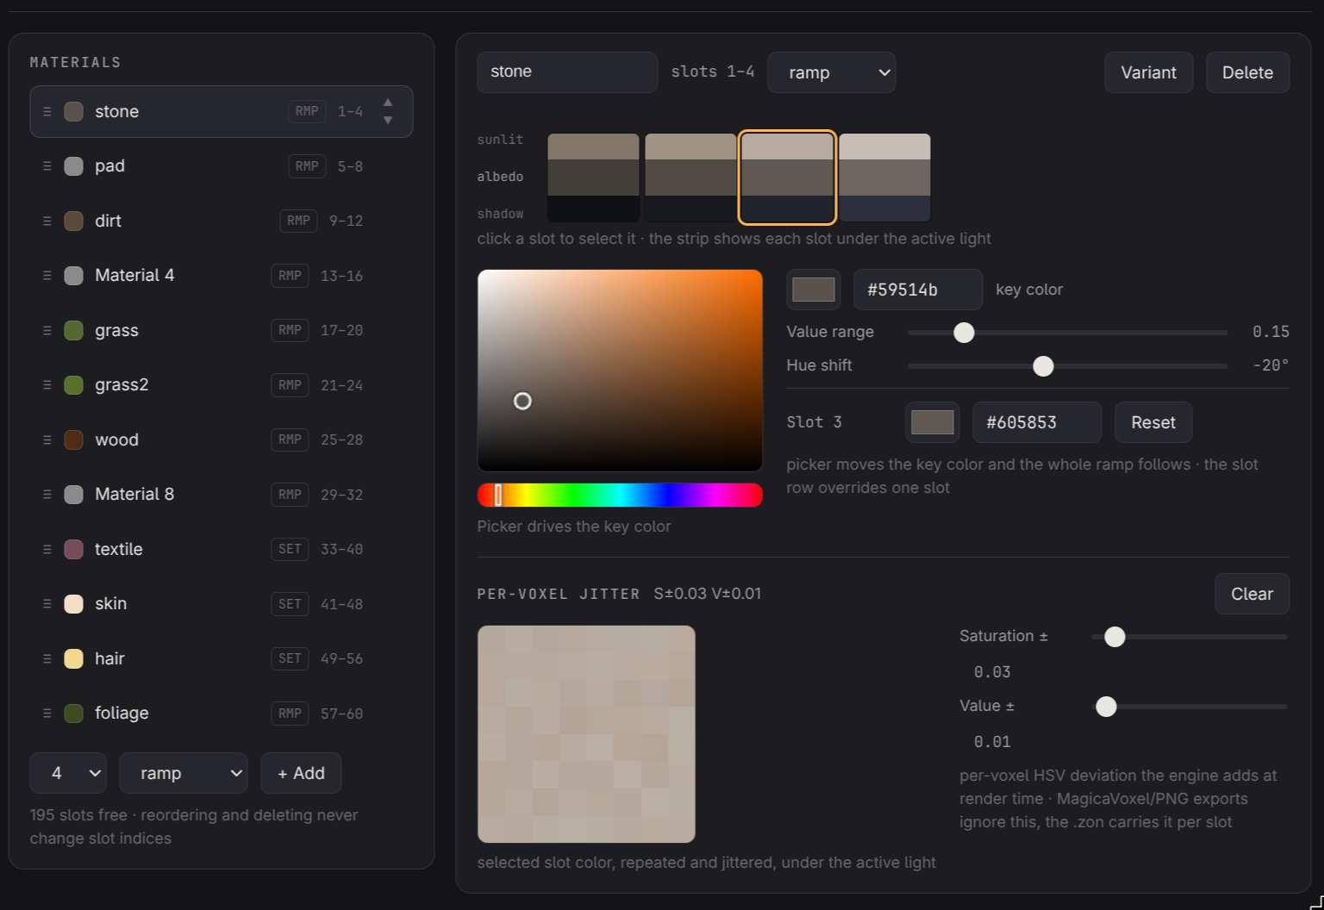Image resolution: width=1324 pixels, height=910 pixels.
Task: Click the dirt material color chip
Action: click(74, 221)
